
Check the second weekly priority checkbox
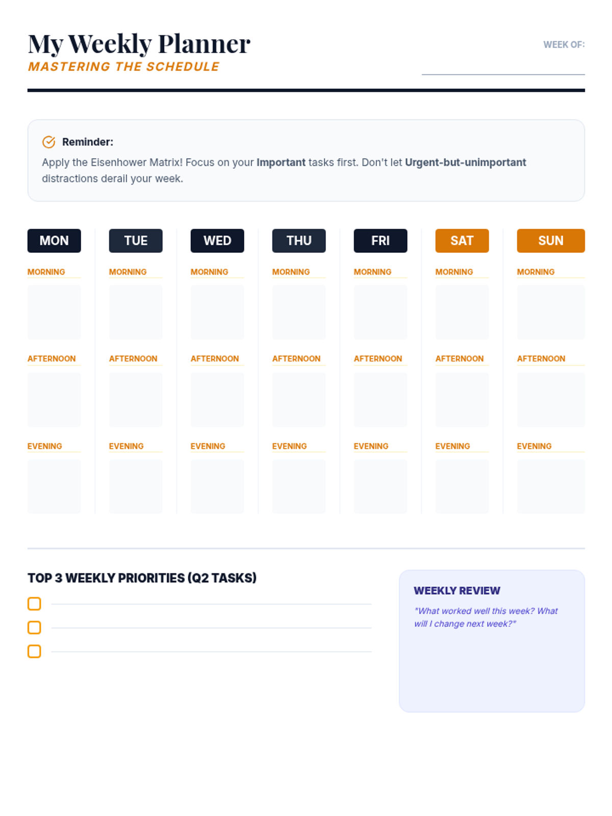34,627
